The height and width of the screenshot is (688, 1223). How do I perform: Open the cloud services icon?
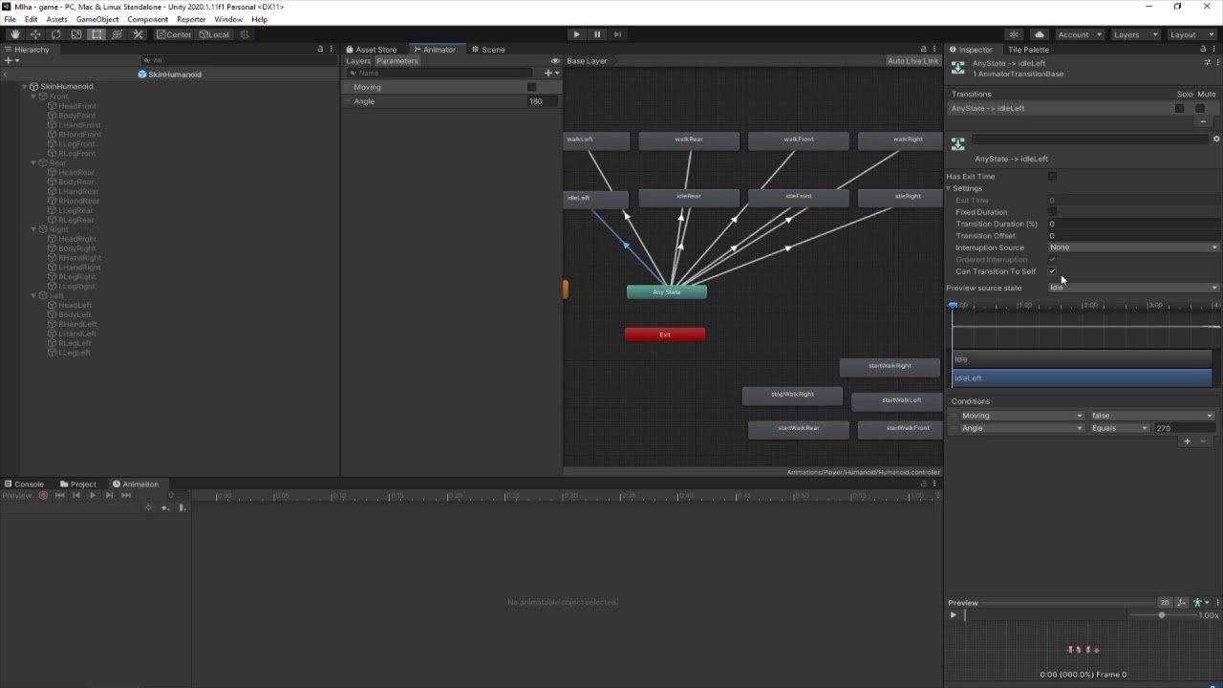(x=1040, y=34)
